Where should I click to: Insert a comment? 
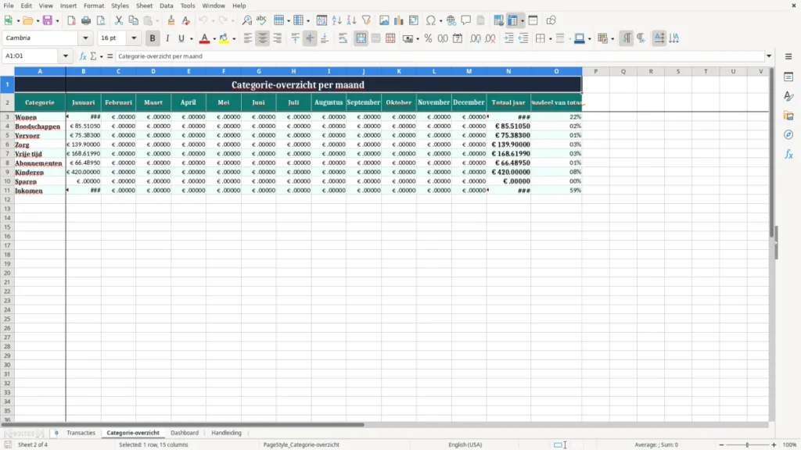coord(466,20)
